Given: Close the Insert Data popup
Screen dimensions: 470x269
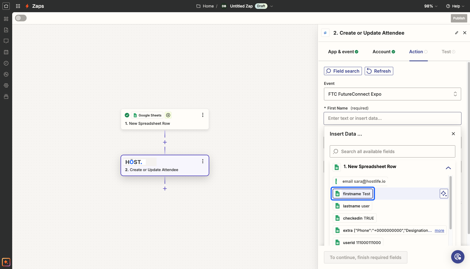Looking at the screenshot, I should click(453, 134).
